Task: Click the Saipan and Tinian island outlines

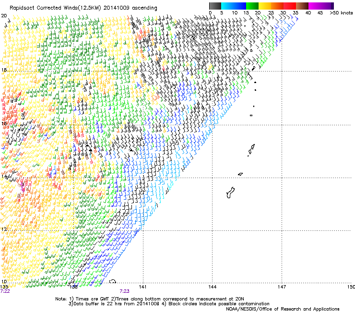Action: click(251, 150)
